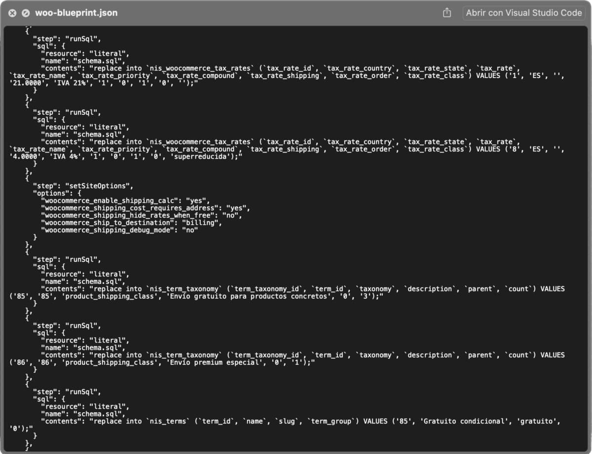Click the first runSql step value
Image resolution: width=592 pixels, height=454 pixels.
(x=83, y=38)
